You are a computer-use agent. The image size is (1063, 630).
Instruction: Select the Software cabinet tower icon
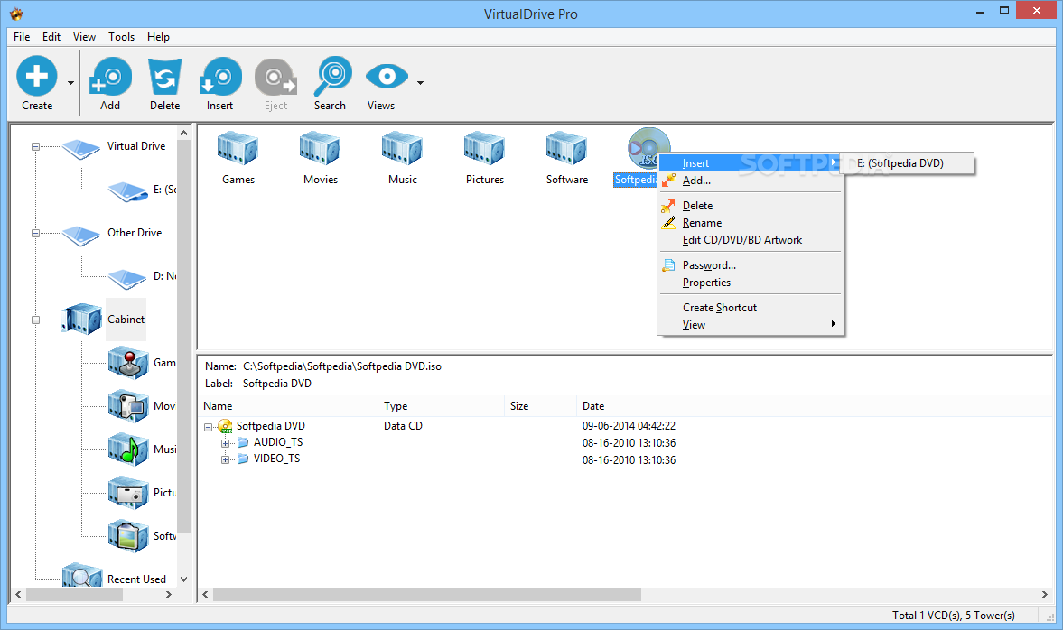point(567,148)
